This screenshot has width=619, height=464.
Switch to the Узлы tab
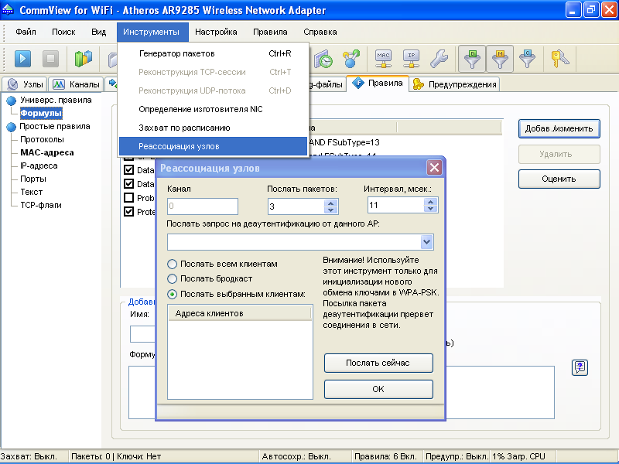(26, 84)
